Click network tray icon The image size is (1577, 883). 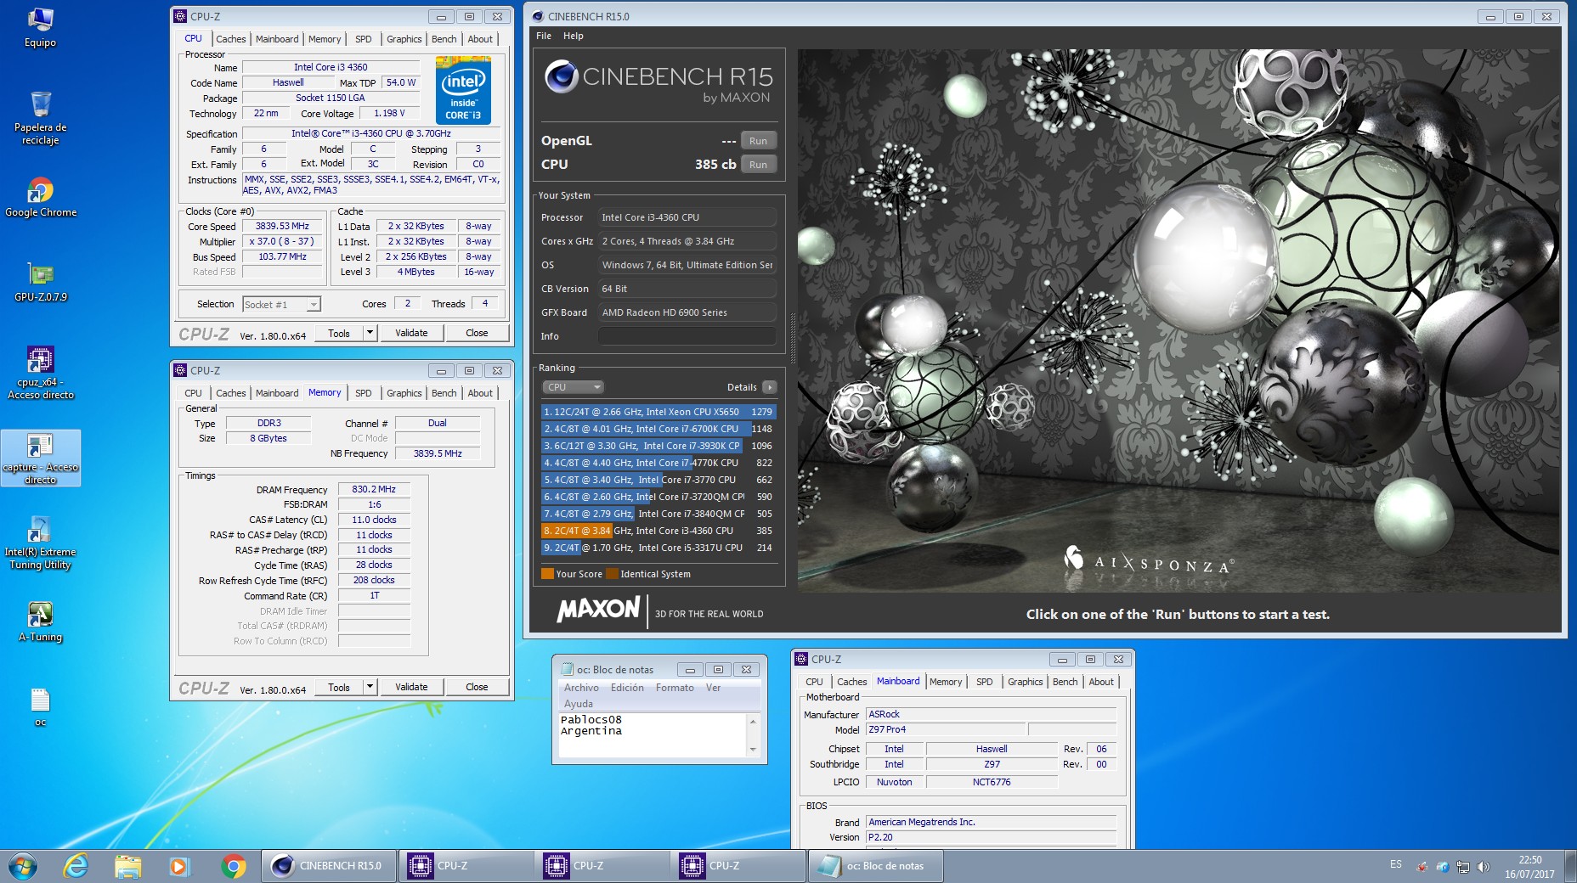(1463, 867)
